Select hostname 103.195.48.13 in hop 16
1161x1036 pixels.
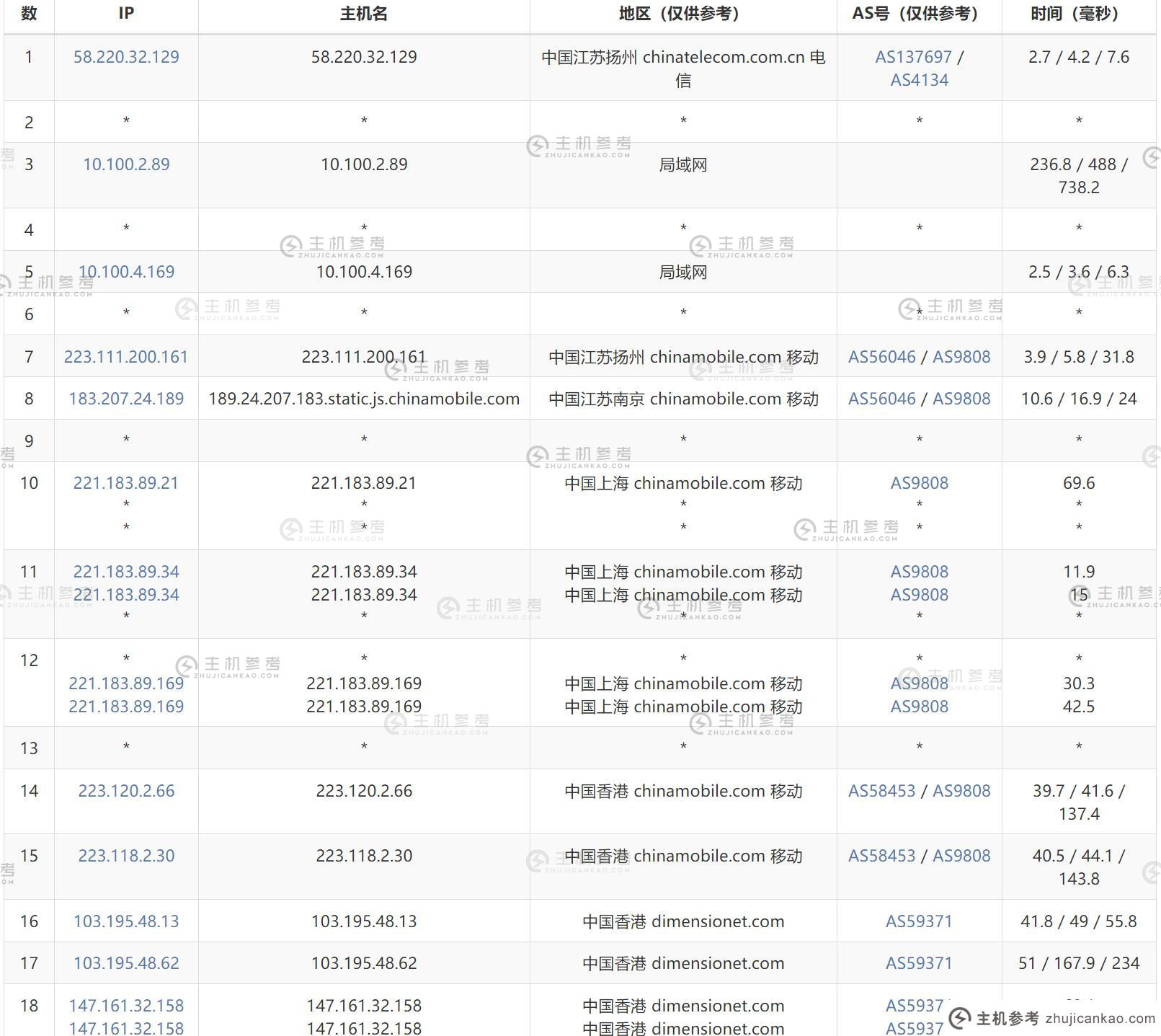coord(364,921)
